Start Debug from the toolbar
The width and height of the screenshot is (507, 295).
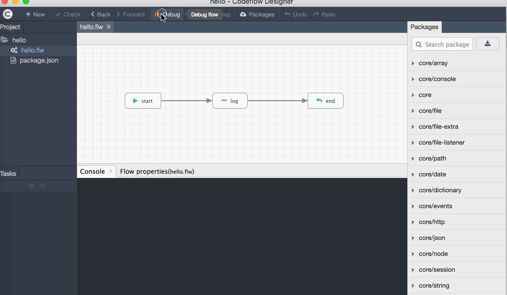click(168, 14)
